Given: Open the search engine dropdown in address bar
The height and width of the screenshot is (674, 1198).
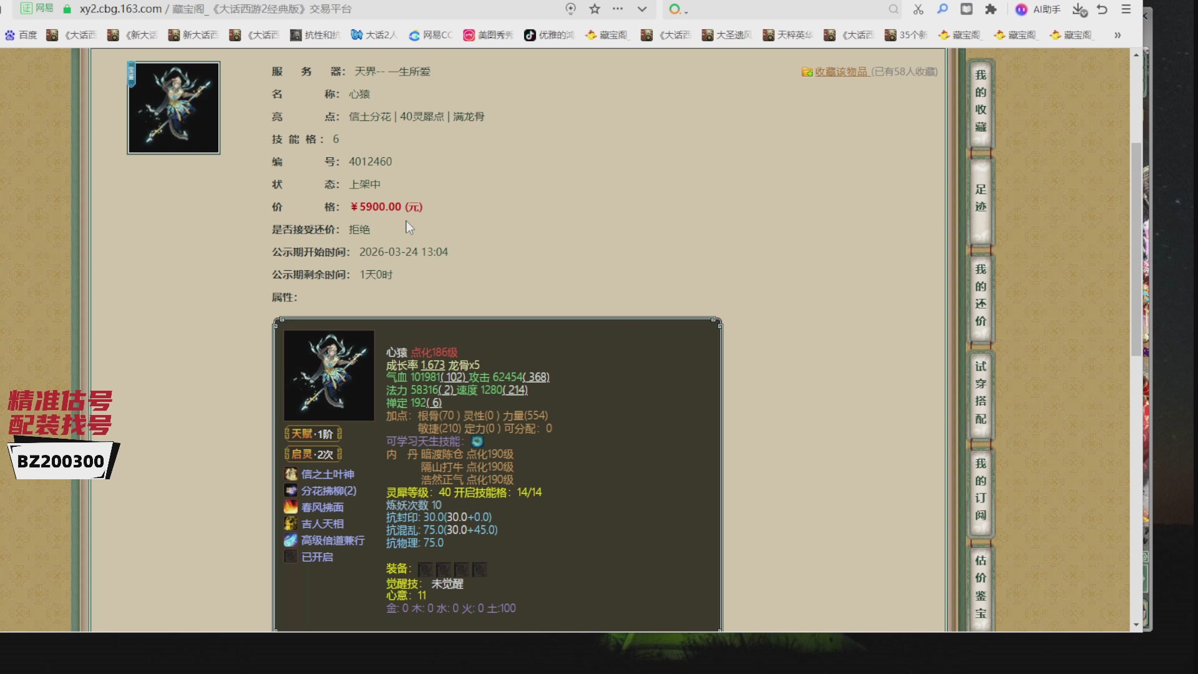Looking at the screenshot, I should click(x=677, y=9).
